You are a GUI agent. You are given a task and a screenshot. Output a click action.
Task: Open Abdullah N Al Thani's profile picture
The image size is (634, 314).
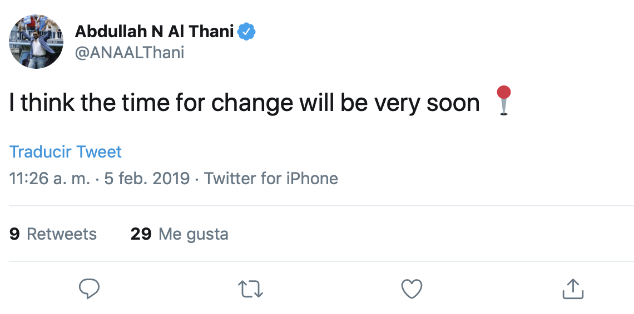[x=36, y=42]
